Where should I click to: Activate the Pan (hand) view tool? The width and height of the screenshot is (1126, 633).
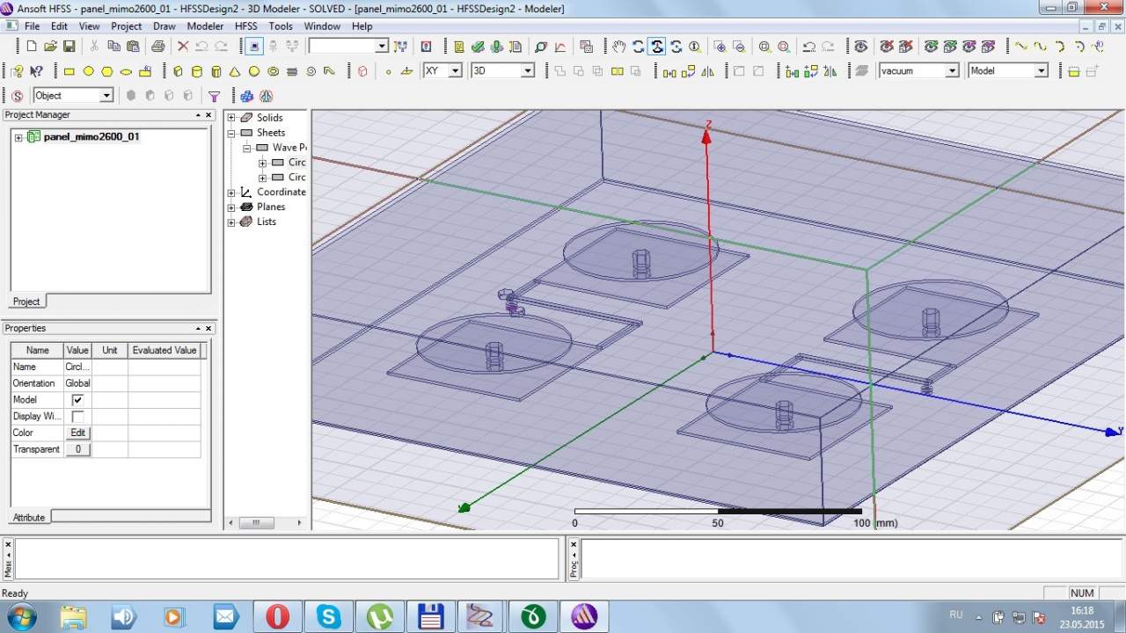pos(619,47)
